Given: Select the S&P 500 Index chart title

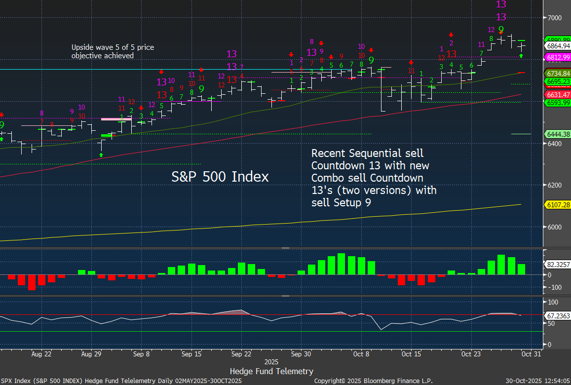Looking at the screenshot, I should tap(220, 177).
